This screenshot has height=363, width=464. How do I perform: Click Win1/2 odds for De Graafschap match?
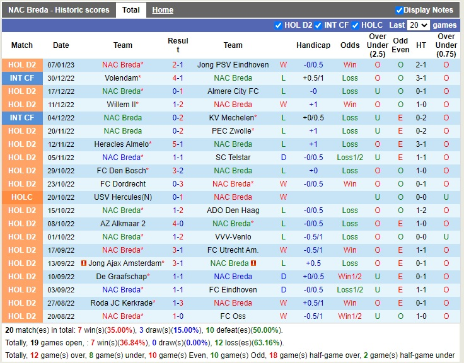pyautogui.click(x=350, y=276)
